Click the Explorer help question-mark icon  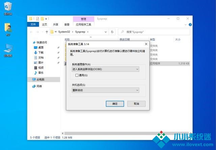[x=190, y=25]
